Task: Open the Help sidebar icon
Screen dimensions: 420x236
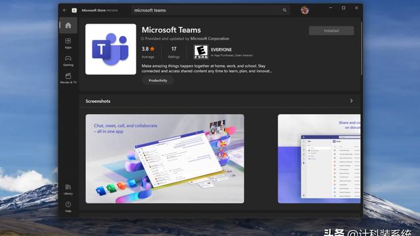Action: click(x=68, y=207)
